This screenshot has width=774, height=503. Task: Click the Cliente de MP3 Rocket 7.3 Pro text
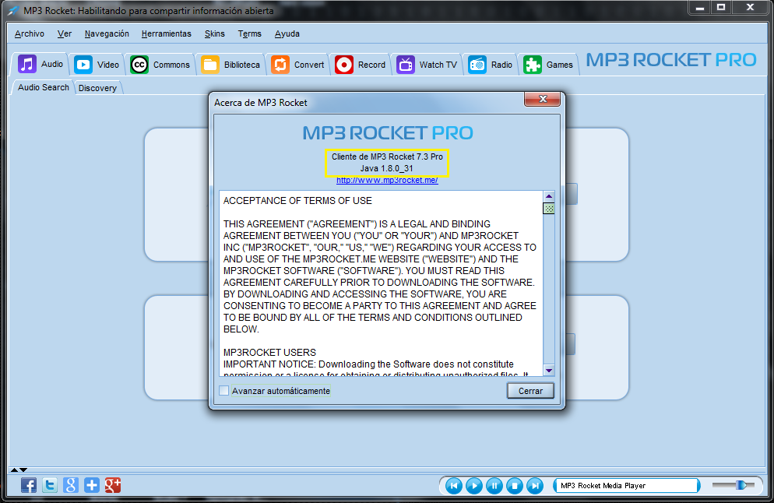click(x=387, y=157)
